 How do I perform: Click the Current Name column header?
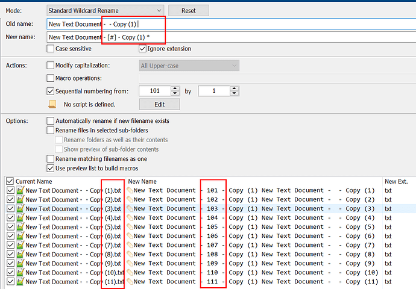point(34,181)
